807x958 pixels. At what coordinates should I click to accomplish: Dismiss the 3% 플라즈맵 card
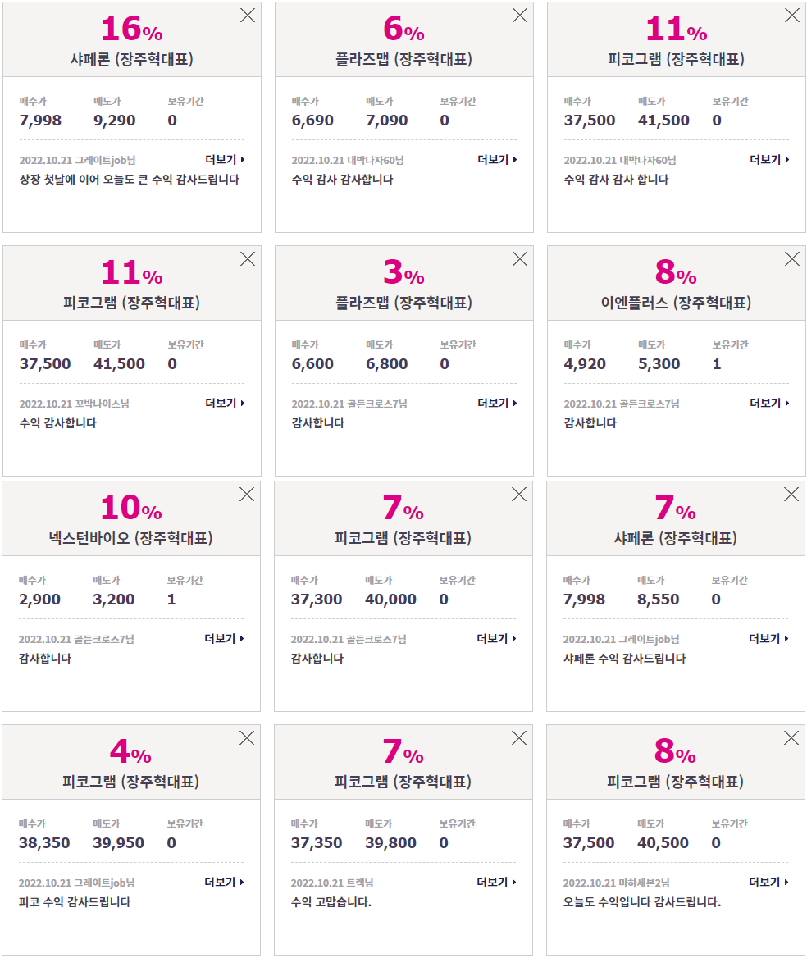520,259
